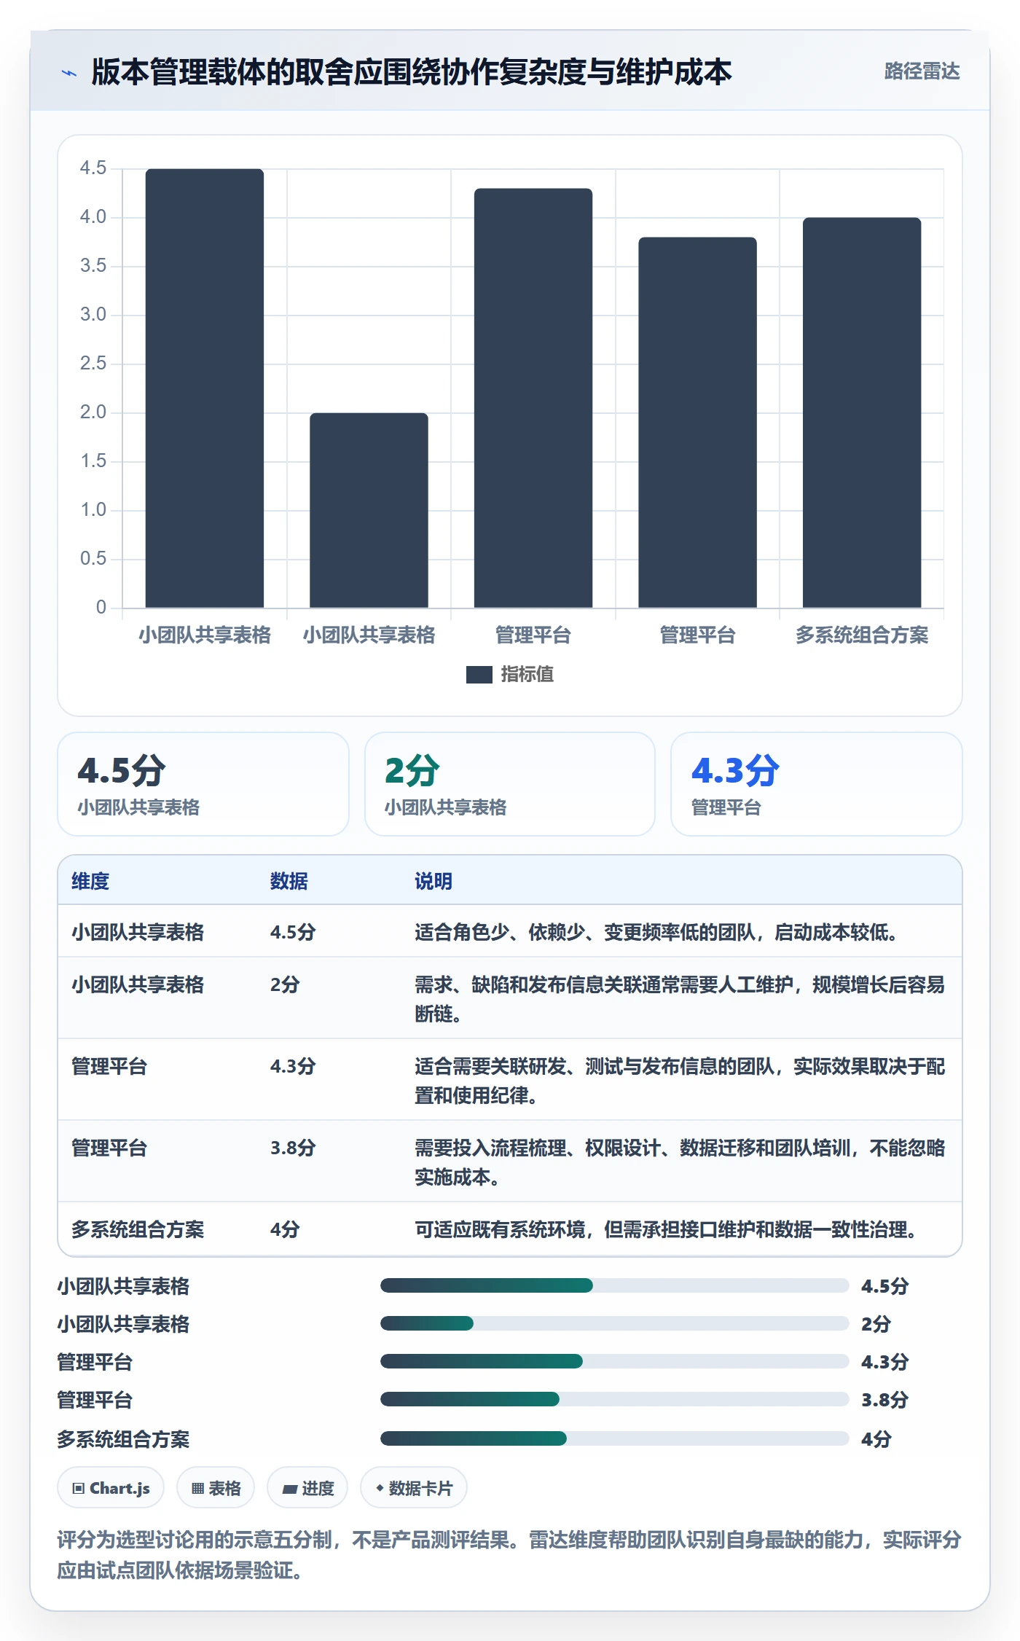Click the 多系统组合方案 cell in the table
Viewport: 1020px width, 1641px height.
138,1230
